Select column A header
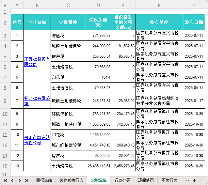The height and width of the screenshot is (185, 208). (17, 6)
